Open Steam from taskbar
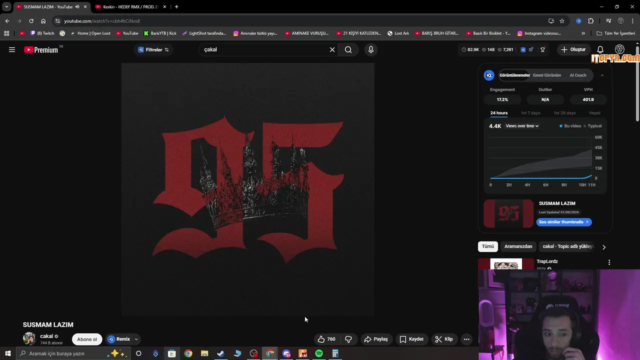This screenshot has height=360, width=640. coord(220,353)
